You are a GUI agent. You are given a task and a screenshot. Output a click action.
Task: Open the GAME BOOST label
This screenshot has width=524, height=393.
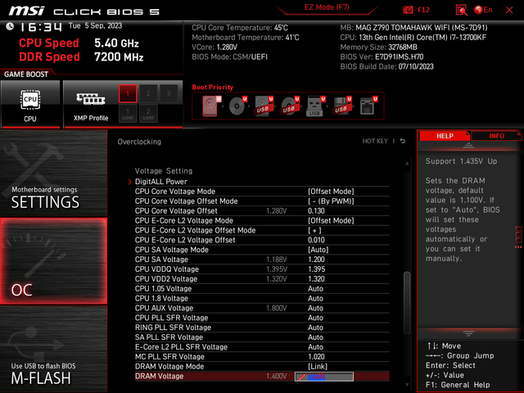tap(26, 75)
